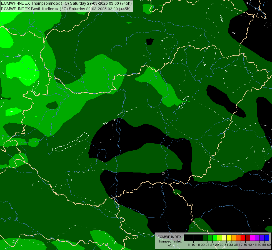Click the legend tick value 33
Screen dimensions: 272x250
(x=231, y=245)
